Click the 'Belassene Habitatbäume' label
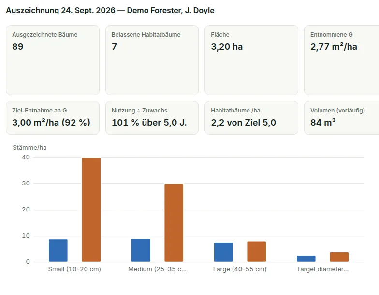Image resolution: width=379 pixels, height=295 pixels. point(146,35)
